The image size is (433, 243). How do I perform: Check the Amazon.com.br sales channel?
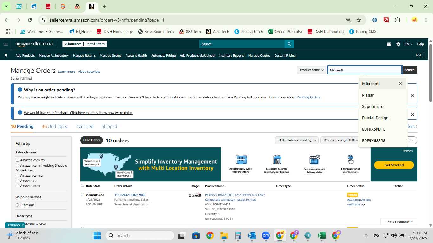(x=17, y=175)
